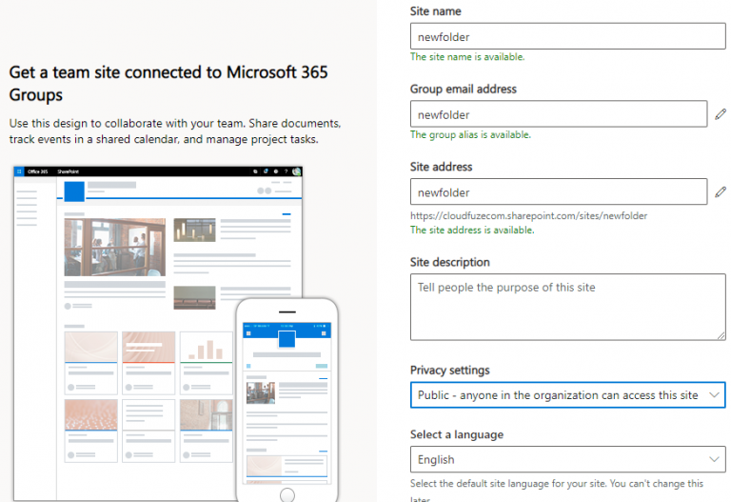Open the Select a language dropdown
The image size is (731, 502).
[567, 459]
